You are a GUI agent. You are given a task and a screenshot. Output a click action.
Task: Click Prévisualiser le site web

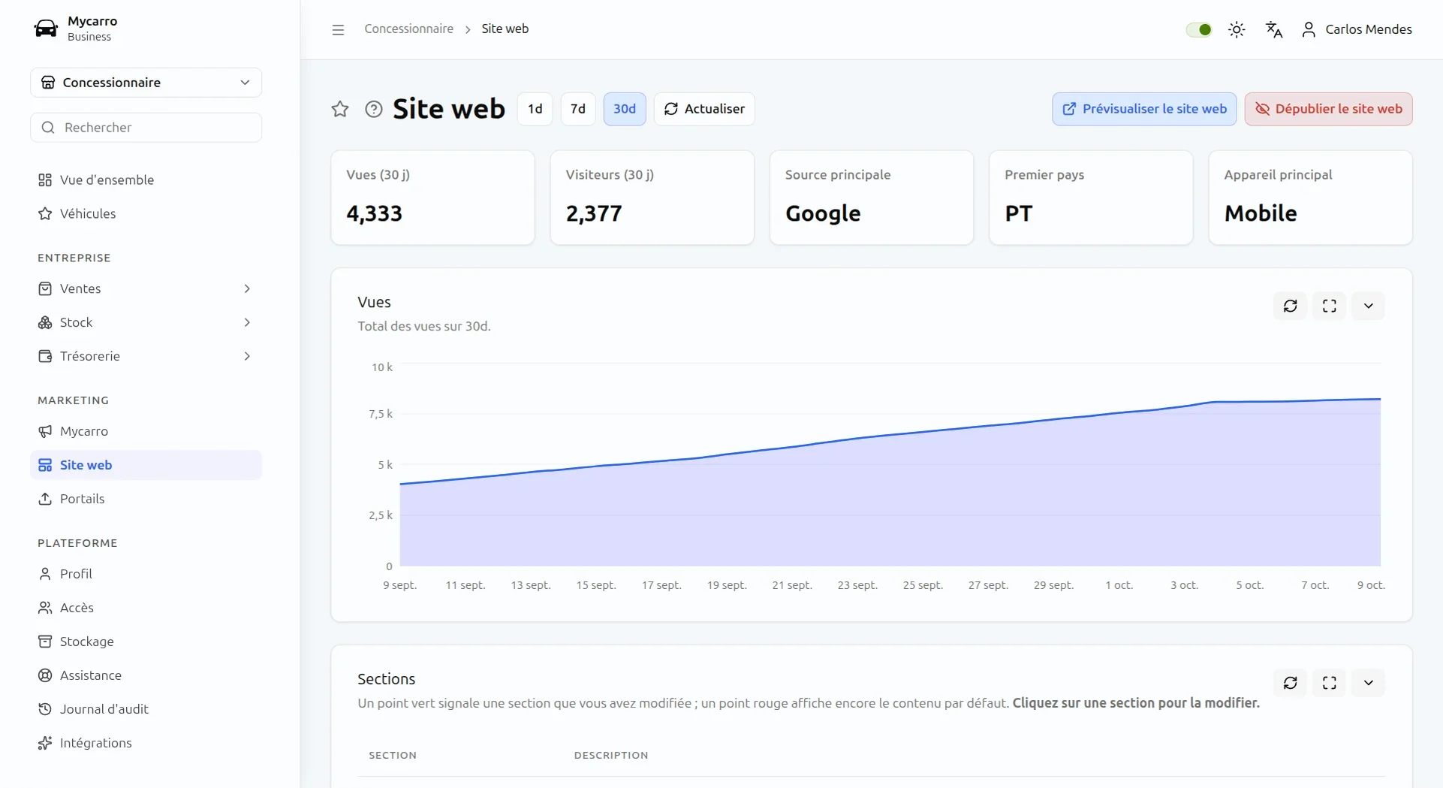pos(1144,109)
